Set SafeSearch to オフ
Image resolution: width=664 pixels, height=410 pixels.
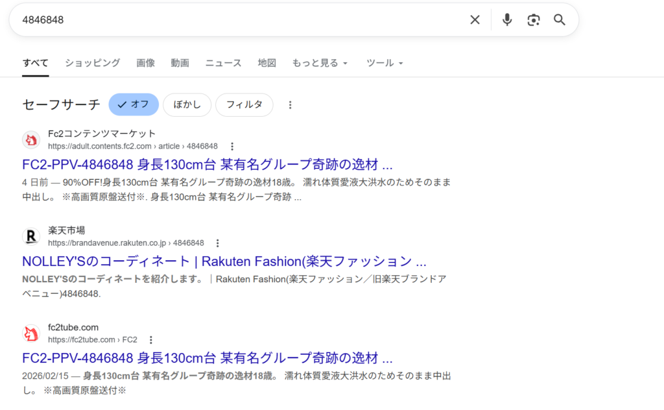133,104
